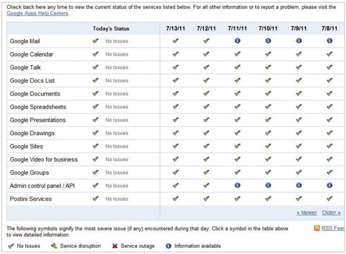
Task: Click the Today's Status column header
Action: (111, 29)
